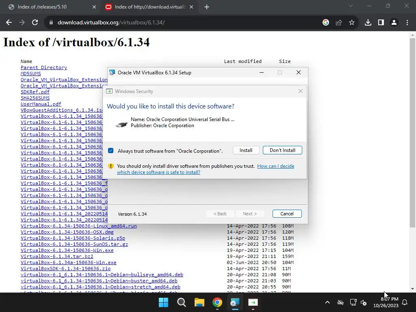
Task: Open File Explorer from taskbar
Action: pos(199,302)
